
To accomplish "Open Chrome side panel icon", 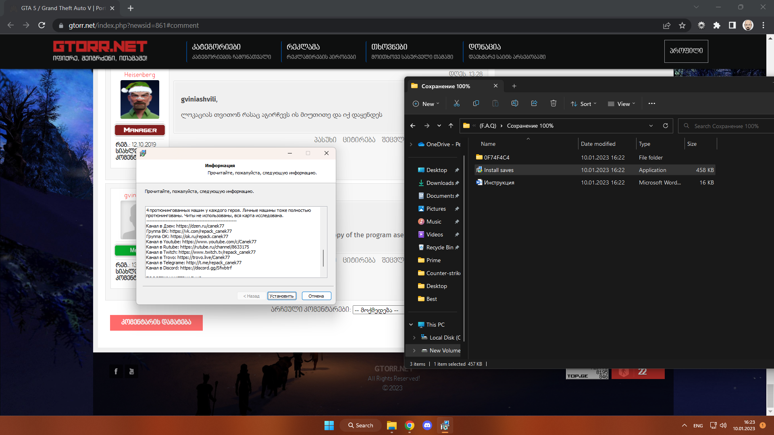I will point(732,25).
